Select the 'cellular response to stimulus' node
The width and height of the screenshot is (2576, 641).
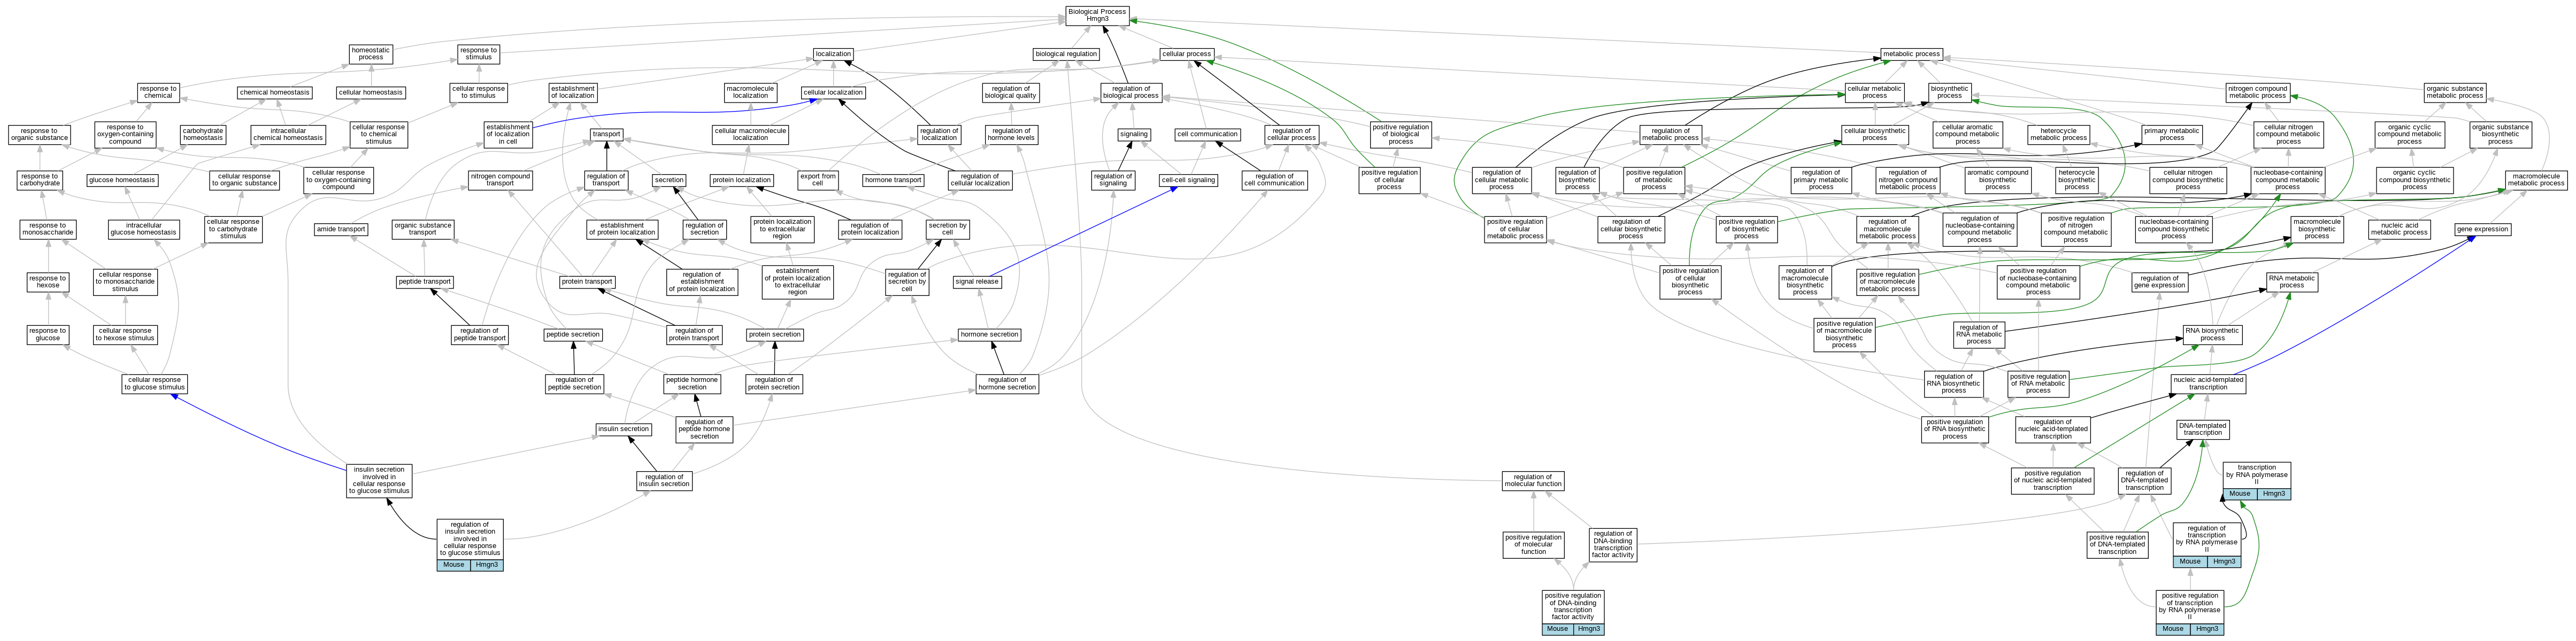click(478, 92)
